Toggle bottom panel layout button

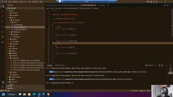click(x=151, y=2)
